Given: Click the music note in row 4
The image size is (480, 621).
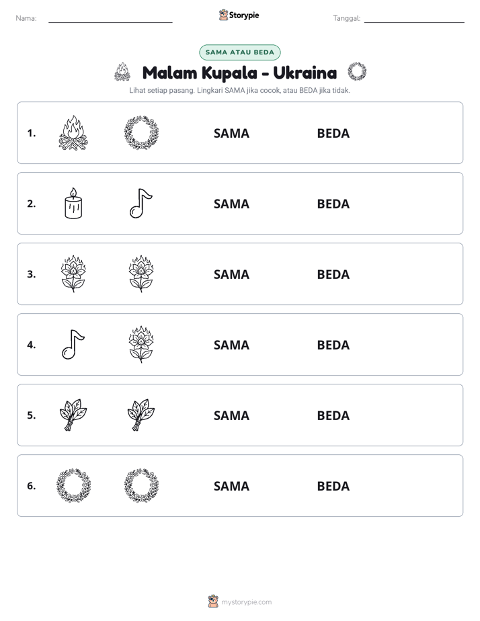Looking at the screenshot, I should click(x=73, y=344).
